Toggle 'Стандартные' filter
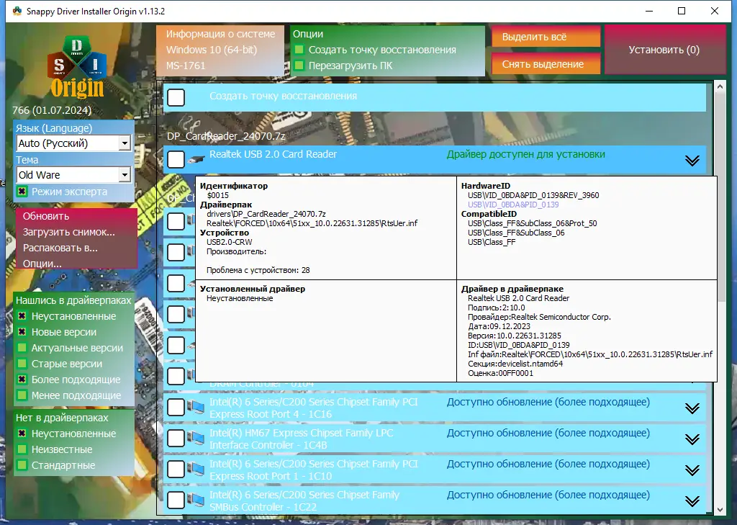Viewport: 737px width, 525px height. tap(22, 465)
